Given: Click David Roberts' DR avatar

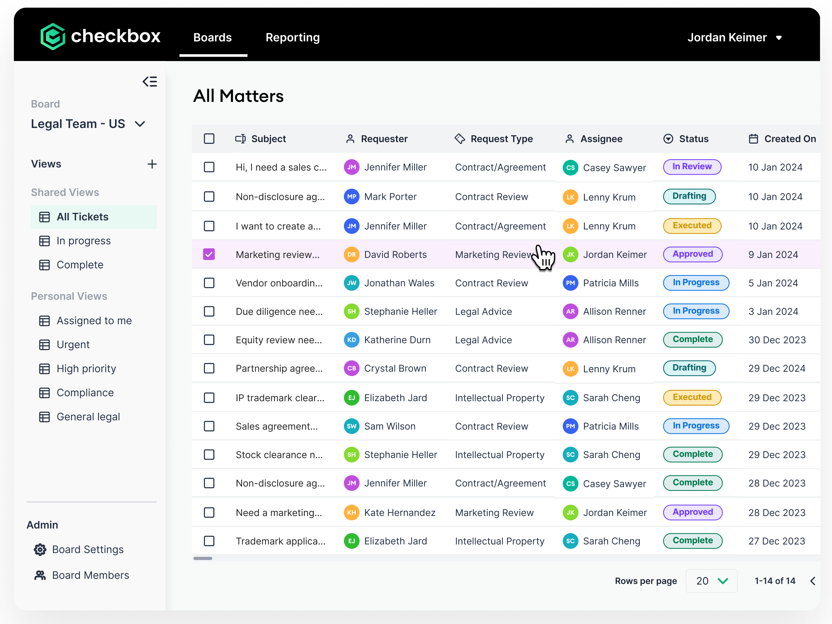Looking at the screenshot, I should pyautogui.click(x=352, y=255).
